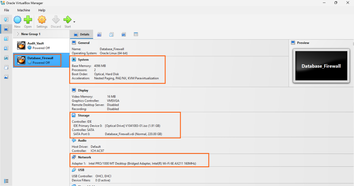Screen dimensions: 354x186
Task: Click the green Open (add machine) icon
Action: click(x=28, y=20)
